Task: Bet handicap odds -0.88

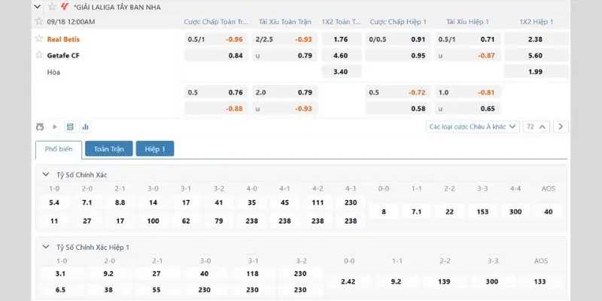Action: tap(216, 108)
